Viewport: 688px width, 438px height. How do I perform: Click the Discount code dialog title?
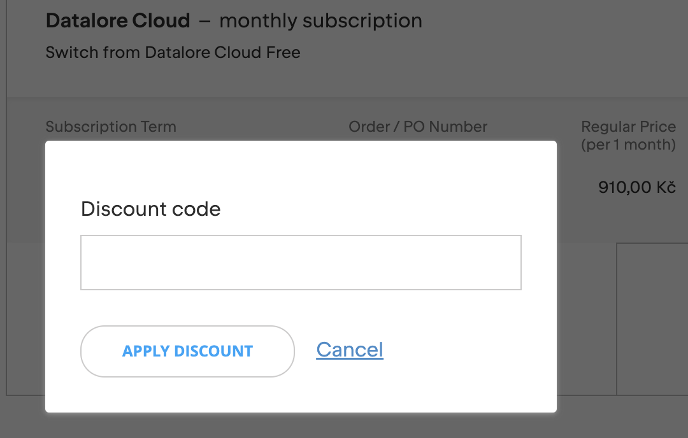click(150, 209)
